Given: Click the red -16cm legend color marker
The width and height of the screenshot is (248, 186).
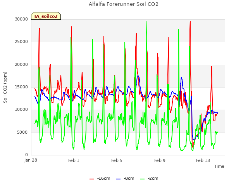Looking at the screenshot, I should [91, 179].
